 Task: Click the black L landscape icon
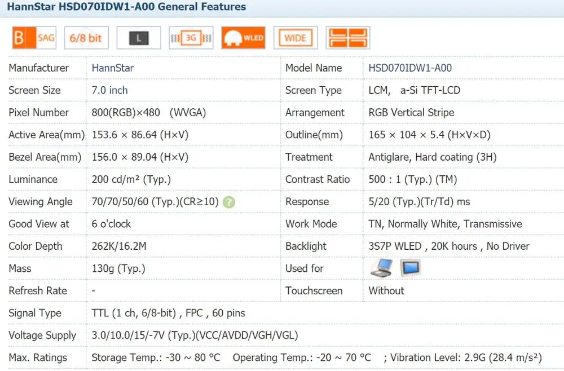pos(139,38)
